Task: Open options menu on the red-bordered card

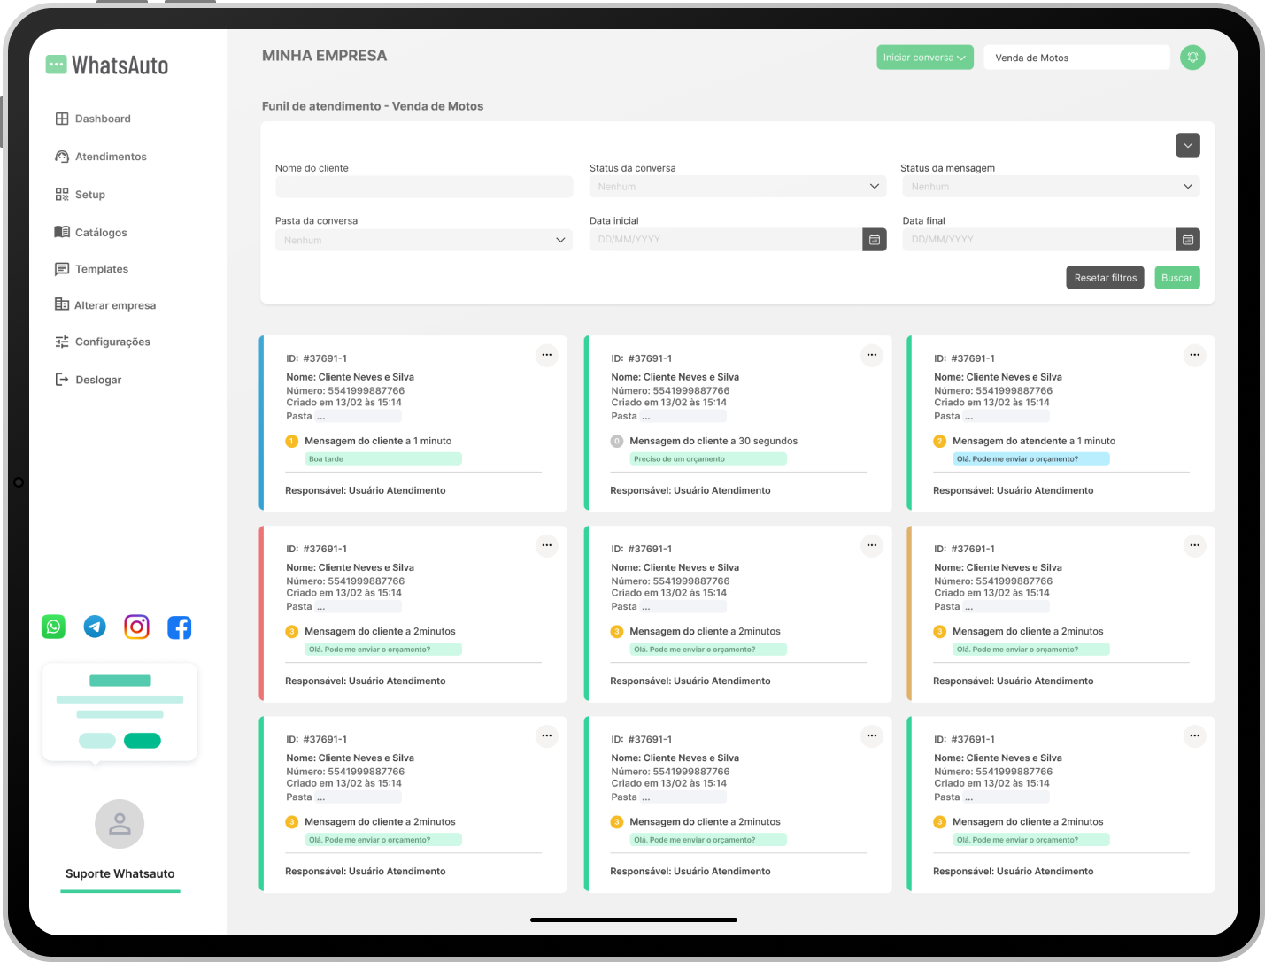Action: [x=546, y=545]
